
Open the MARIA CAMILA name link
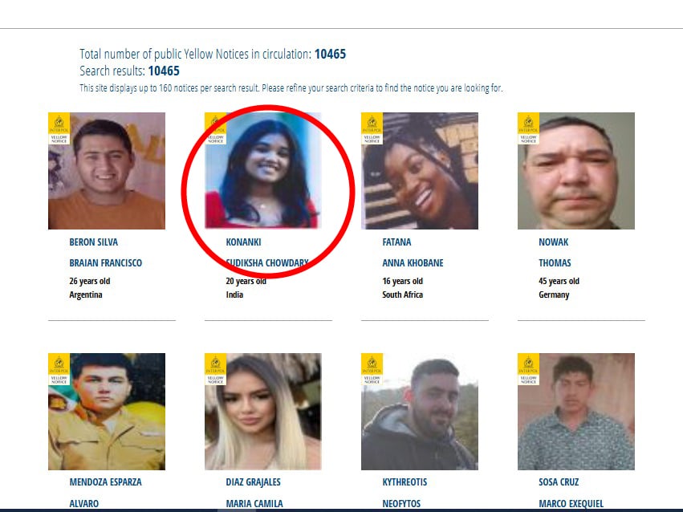254,504
